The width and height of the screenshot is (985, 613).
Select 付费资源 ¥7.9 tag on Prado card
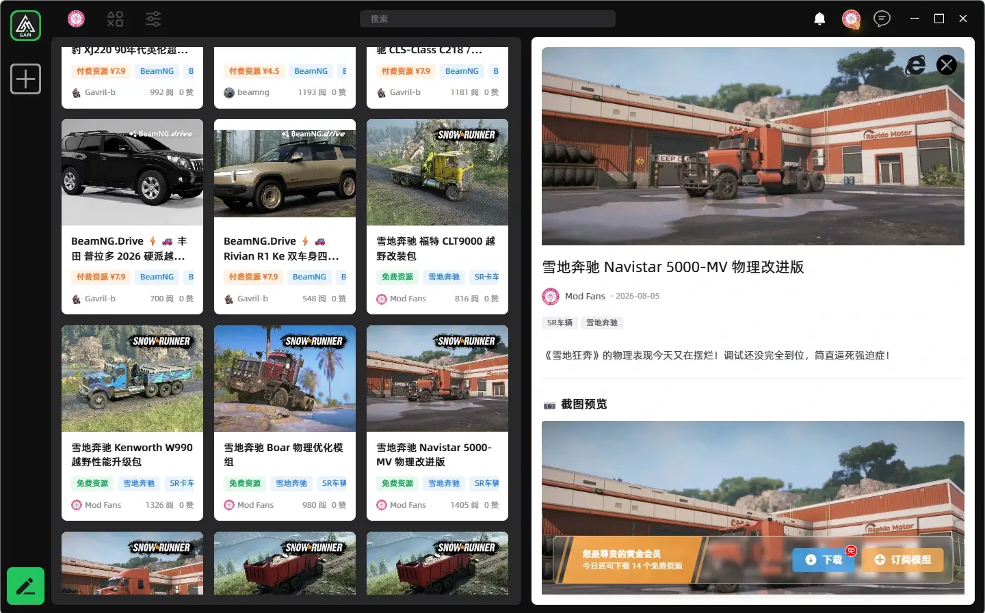tap(101, 277)
